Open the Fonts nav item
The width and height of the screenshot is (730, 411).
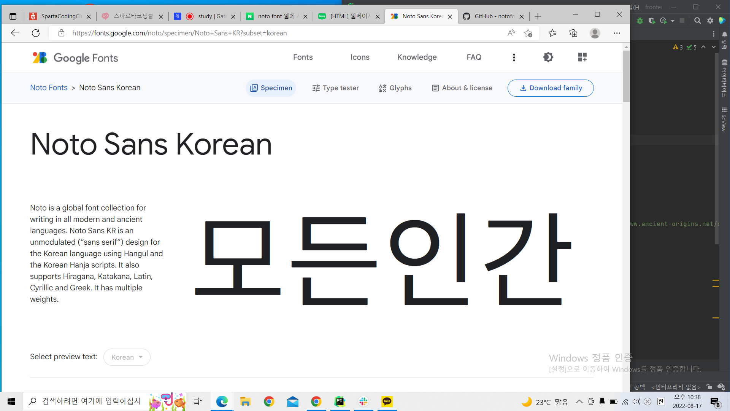(x=303, y=57)
